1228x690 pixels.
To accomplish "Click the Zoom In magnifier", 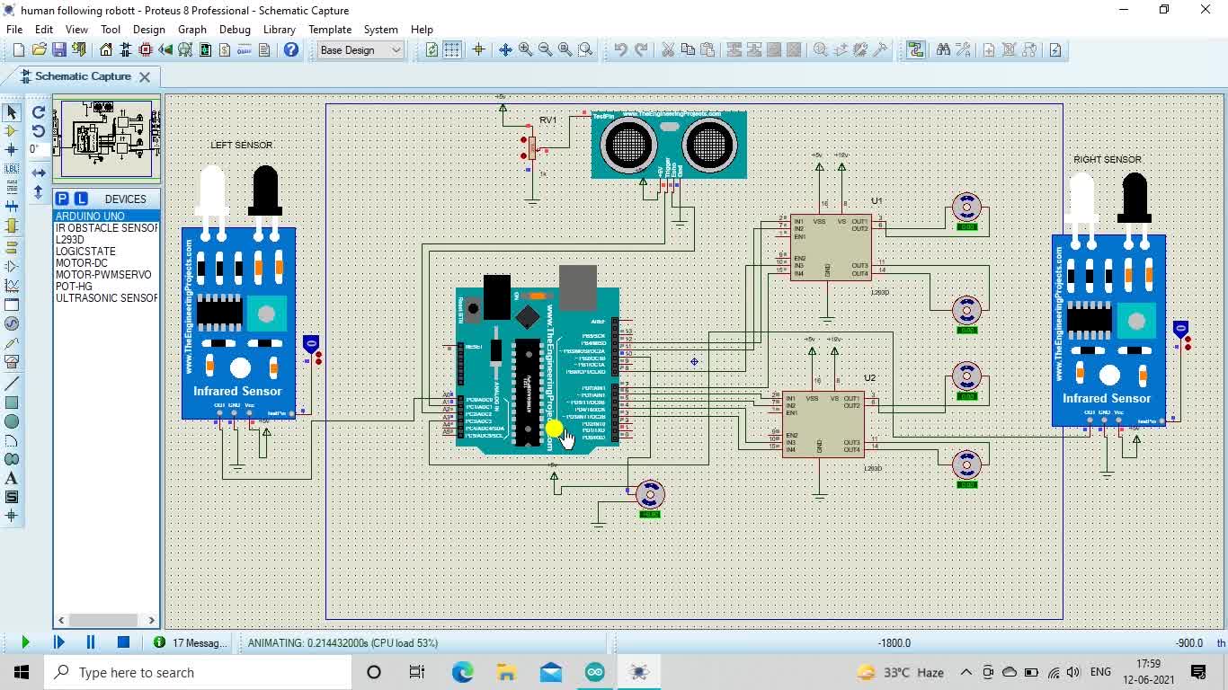I will [x=525, y=50].
